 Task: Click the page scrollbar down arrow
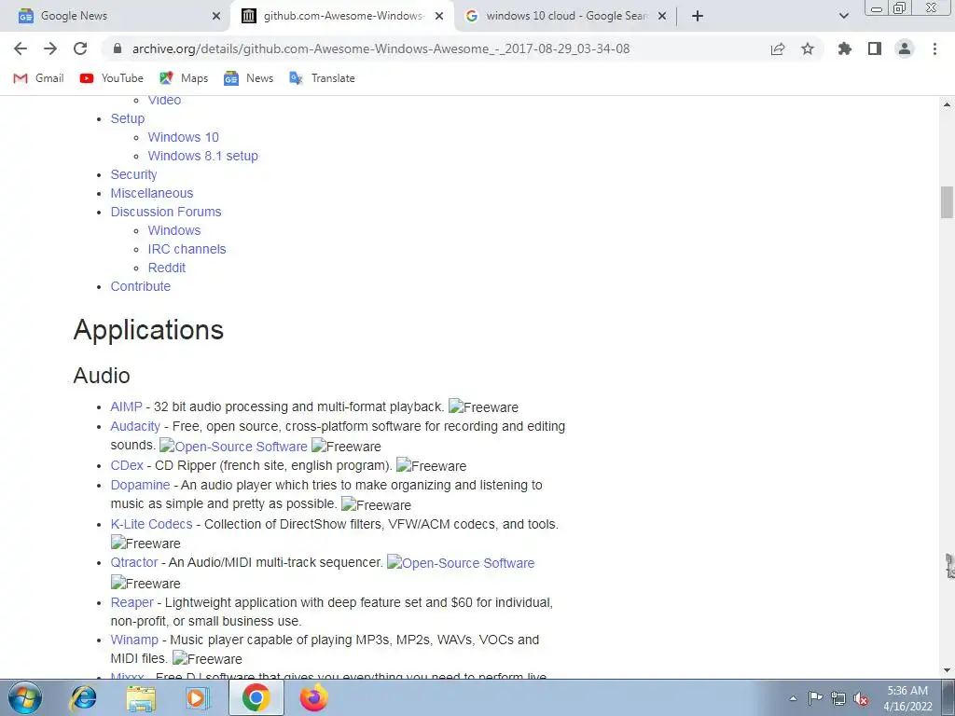[948, 670]
